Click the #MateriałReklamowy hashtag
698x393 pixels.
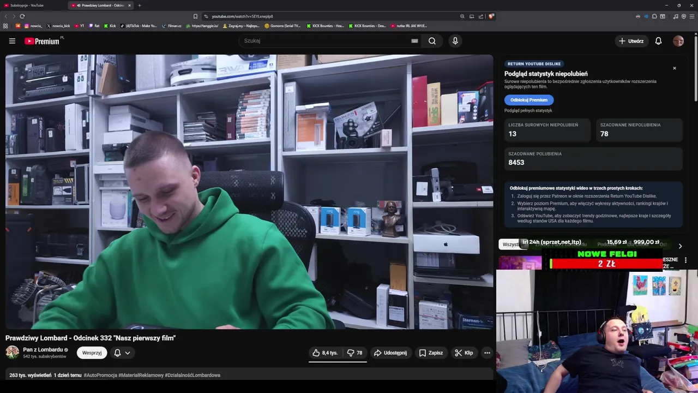click(x=141, y=375)
